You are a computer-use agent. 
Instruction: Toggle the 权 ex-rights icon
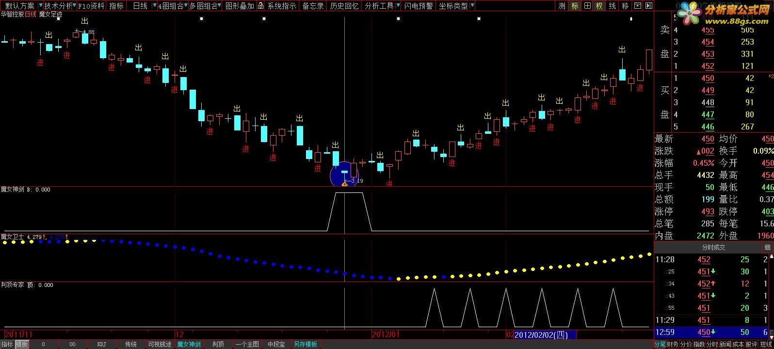pos(599,6)
